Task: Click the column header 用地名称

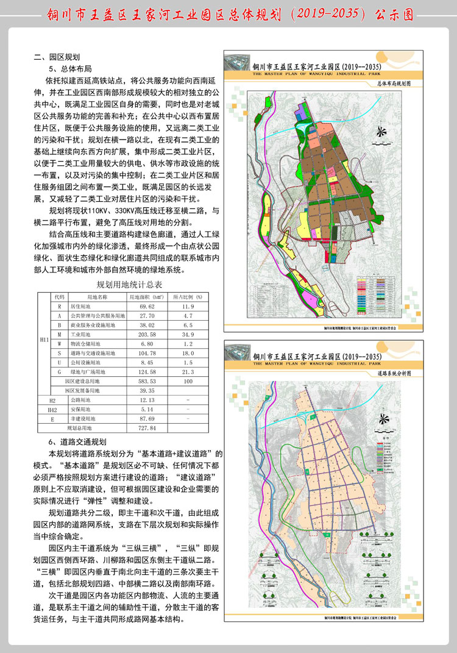Action: pyautogui.click(x=97, y=297)
